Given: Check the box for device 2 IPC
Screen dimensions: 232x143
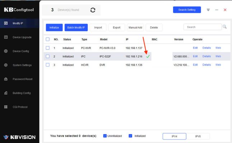Looking at the screenshot, I should pos(48,56).
